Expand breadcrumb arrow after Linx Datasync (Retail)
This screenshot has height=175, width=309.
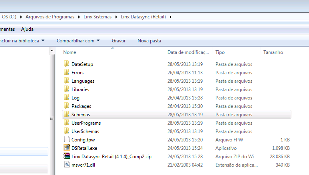click(171, 17)
